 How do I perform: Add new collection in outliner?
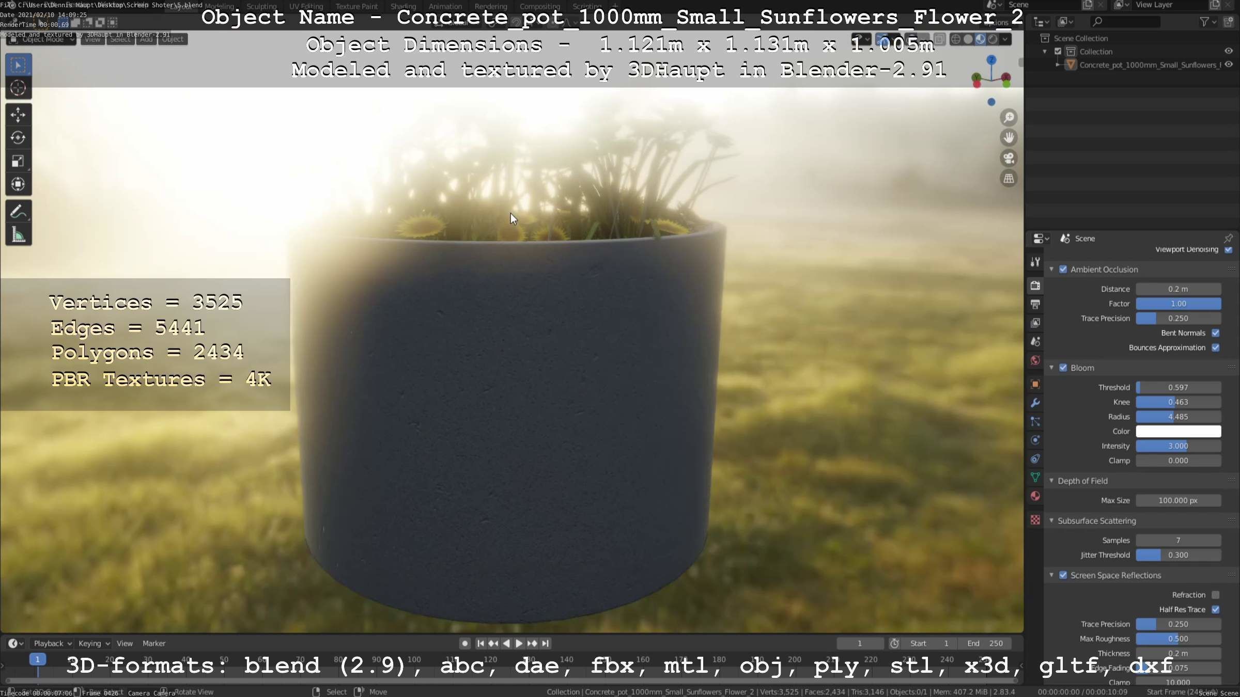tap(1229, 21)
